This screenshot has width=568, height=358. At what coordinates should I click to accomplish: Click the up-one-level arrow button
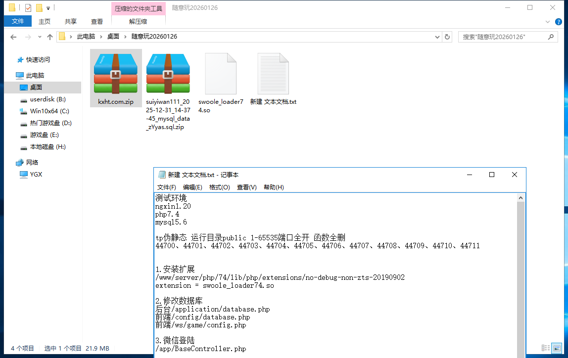coord(49,37)
